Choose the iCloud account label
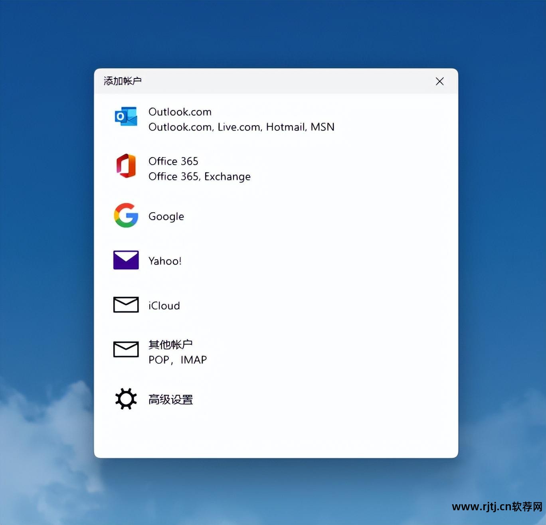Viewport: 546px width, 525px height. 164,306
